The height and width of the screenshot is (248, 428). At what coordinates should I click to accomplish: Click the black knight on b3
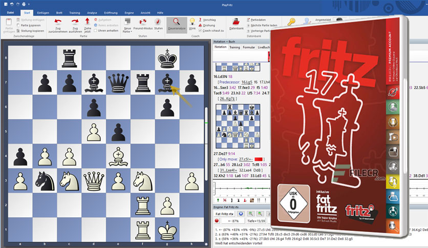click(45, 181)
